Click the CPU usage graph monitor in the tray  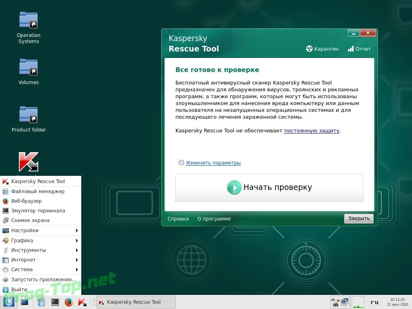[x=358, y=302]
